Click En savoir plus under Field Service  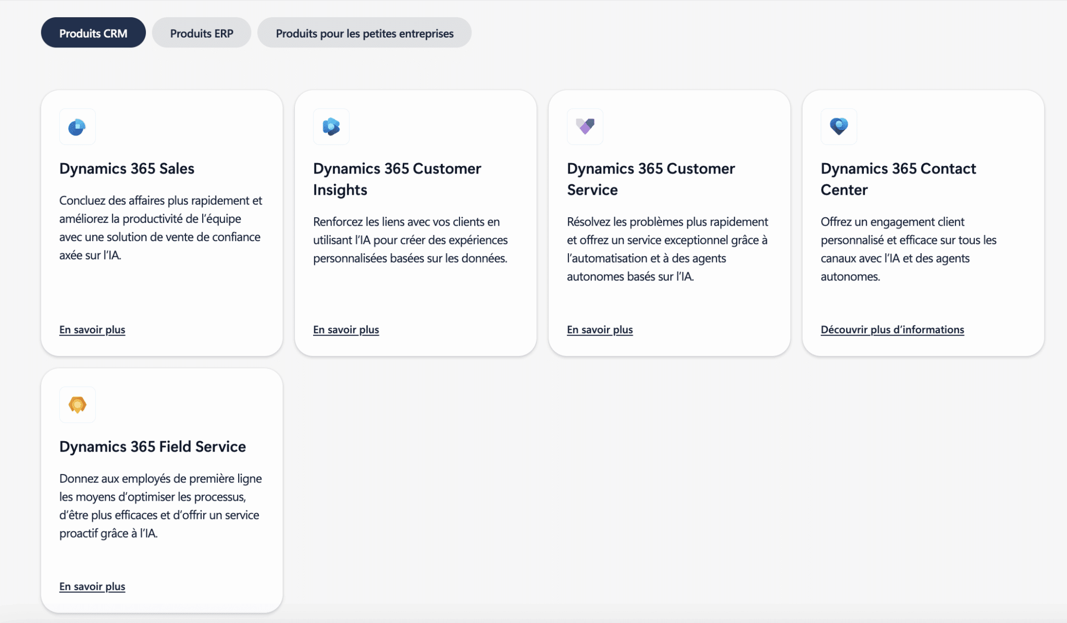pyautogui.click(x=92, y=587)
